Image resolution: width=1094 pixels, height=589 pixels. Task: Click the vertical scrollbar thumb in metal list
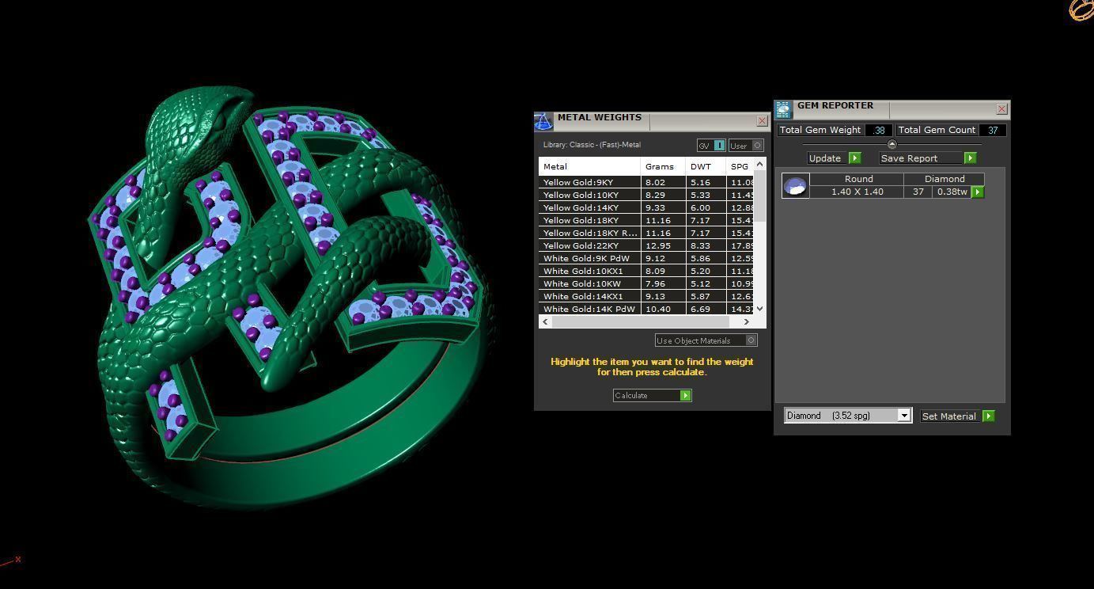pyautogui.click(x=760, y=196)
